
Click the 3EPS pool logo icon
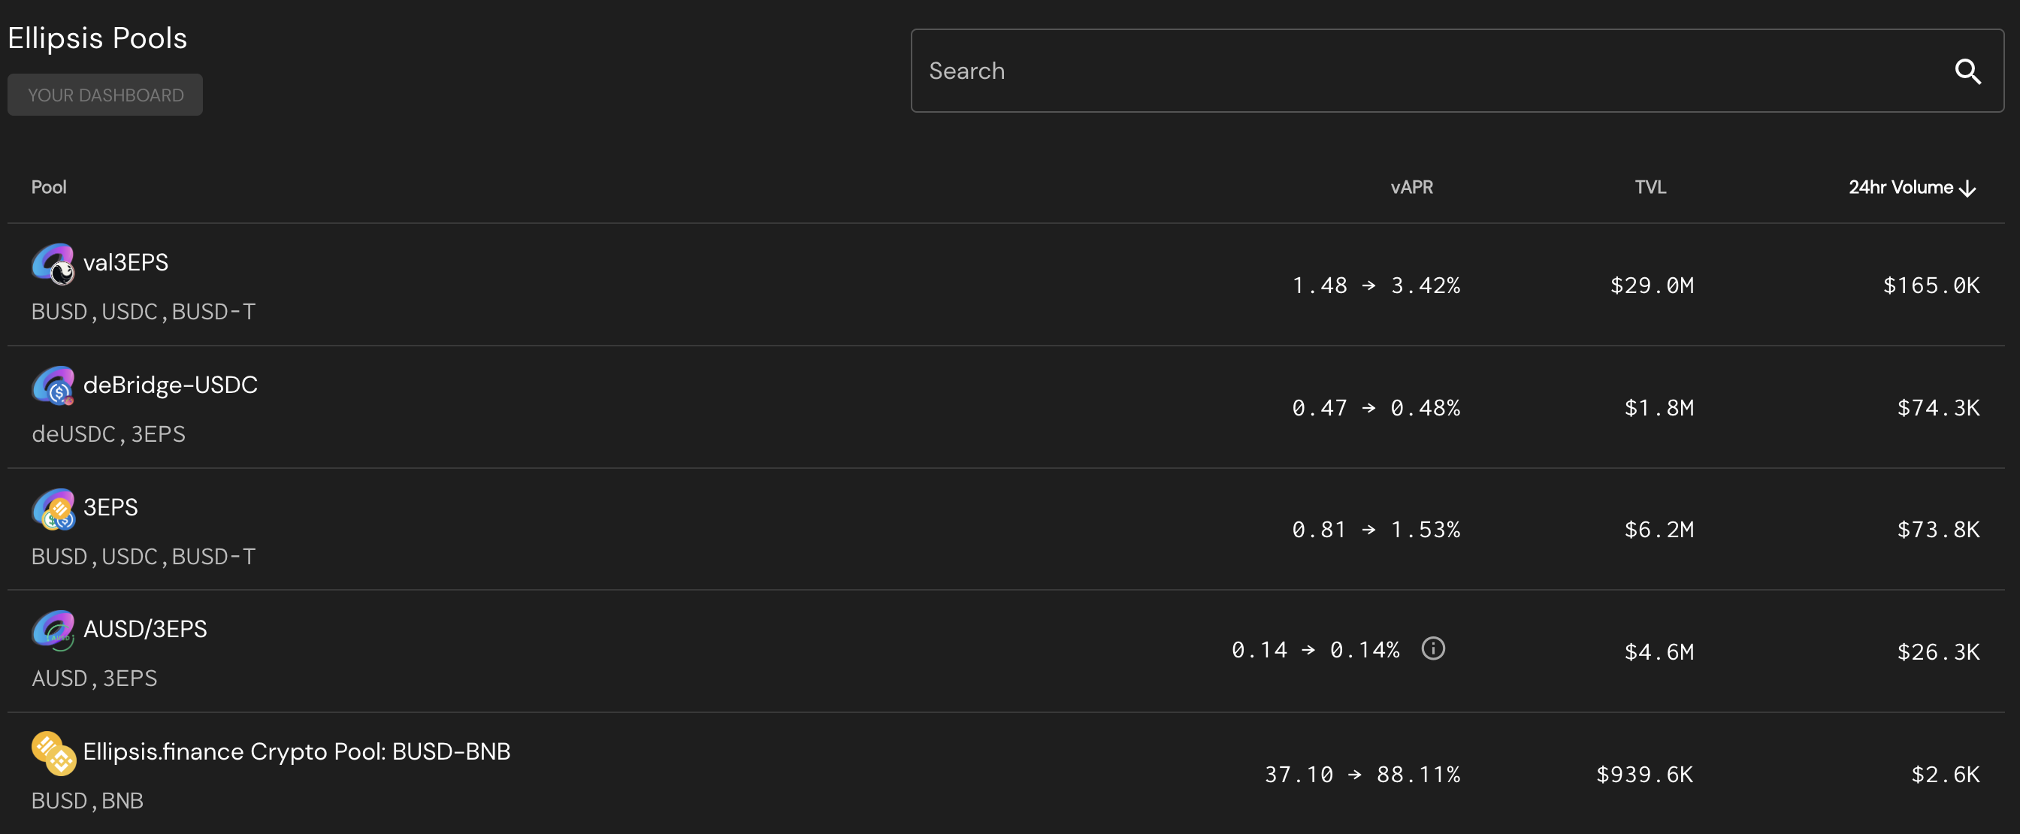pyautogui.click(x=53, y=508)
